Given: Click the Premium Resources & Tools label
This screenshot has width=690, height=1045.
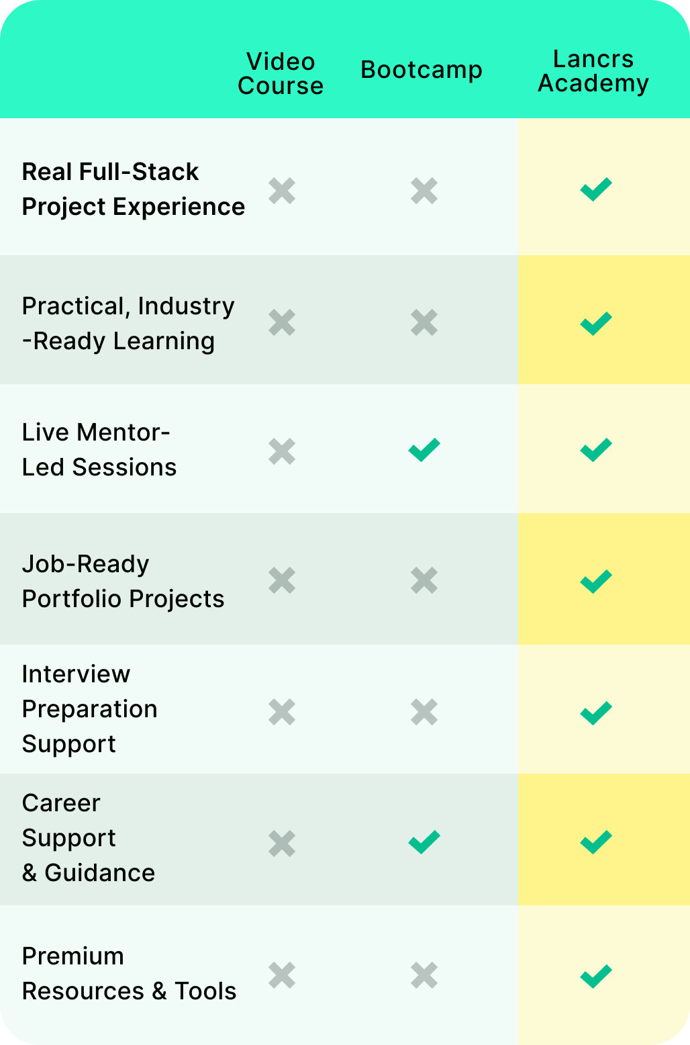Looking at the screenshot, I should 129,974.
